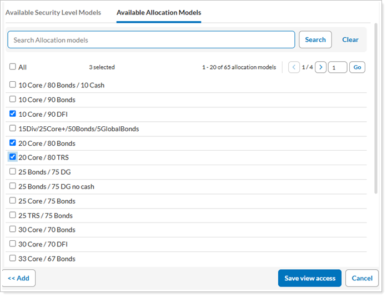Click the Cancel button
Image resolution: width=387 pixels, height=297 pixels.
coord(362,278)
